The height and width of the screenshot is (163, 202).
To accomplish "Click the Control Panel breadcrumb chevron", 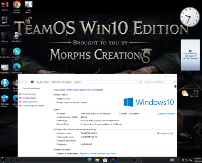I will [x=50, y=82].
